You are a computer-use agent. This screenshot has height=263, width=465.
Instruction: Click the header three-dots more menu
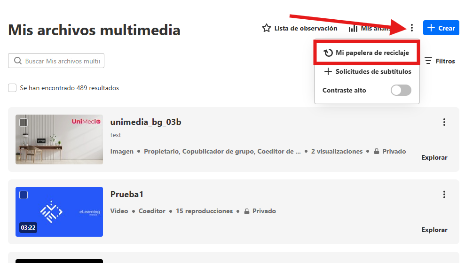click(411, 28)
